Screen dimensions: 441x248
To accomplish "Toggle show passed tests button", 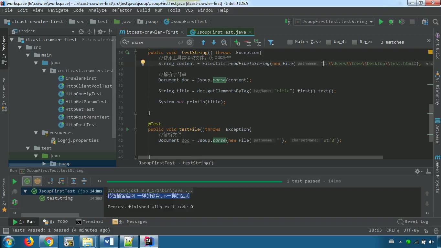I will point(27,181).
